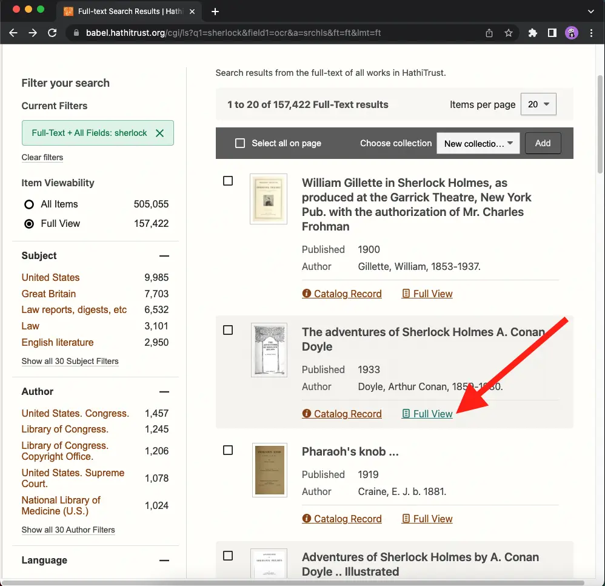Open Catalog Record for The adventures of Sherlock Holmes
This screenshot has height=586, width=605.
click(x=342, y=414)
